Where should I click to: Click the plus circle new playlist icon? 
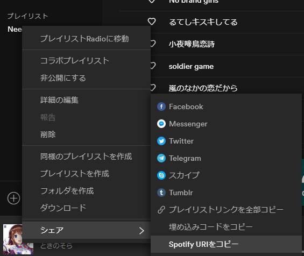13,198
